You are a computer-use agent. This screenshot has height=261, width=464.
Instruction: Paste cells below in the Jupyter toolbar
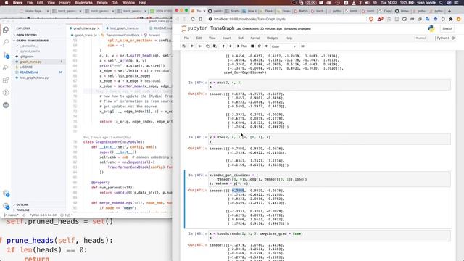(x=215, y=46)
